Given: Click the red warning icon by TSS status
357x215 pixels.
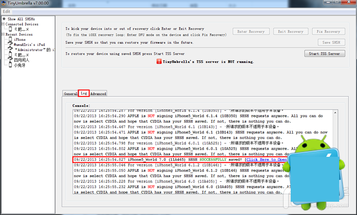Looking at the screenshot, I should pos(159,61).
